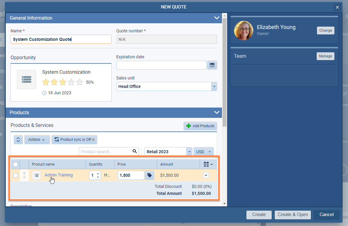Open the price tag discount icon for Admin Training

[150, 175]
